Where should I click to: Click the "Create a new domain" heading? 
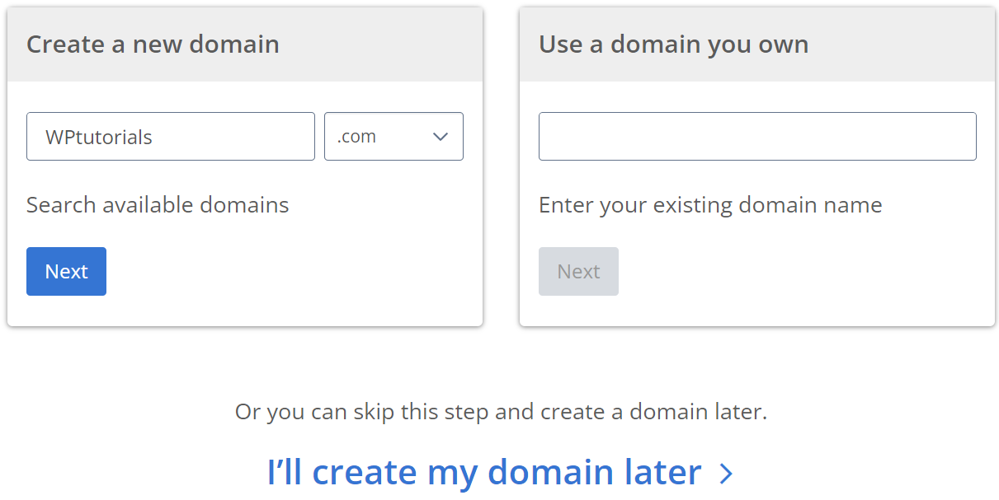point(153,44)
